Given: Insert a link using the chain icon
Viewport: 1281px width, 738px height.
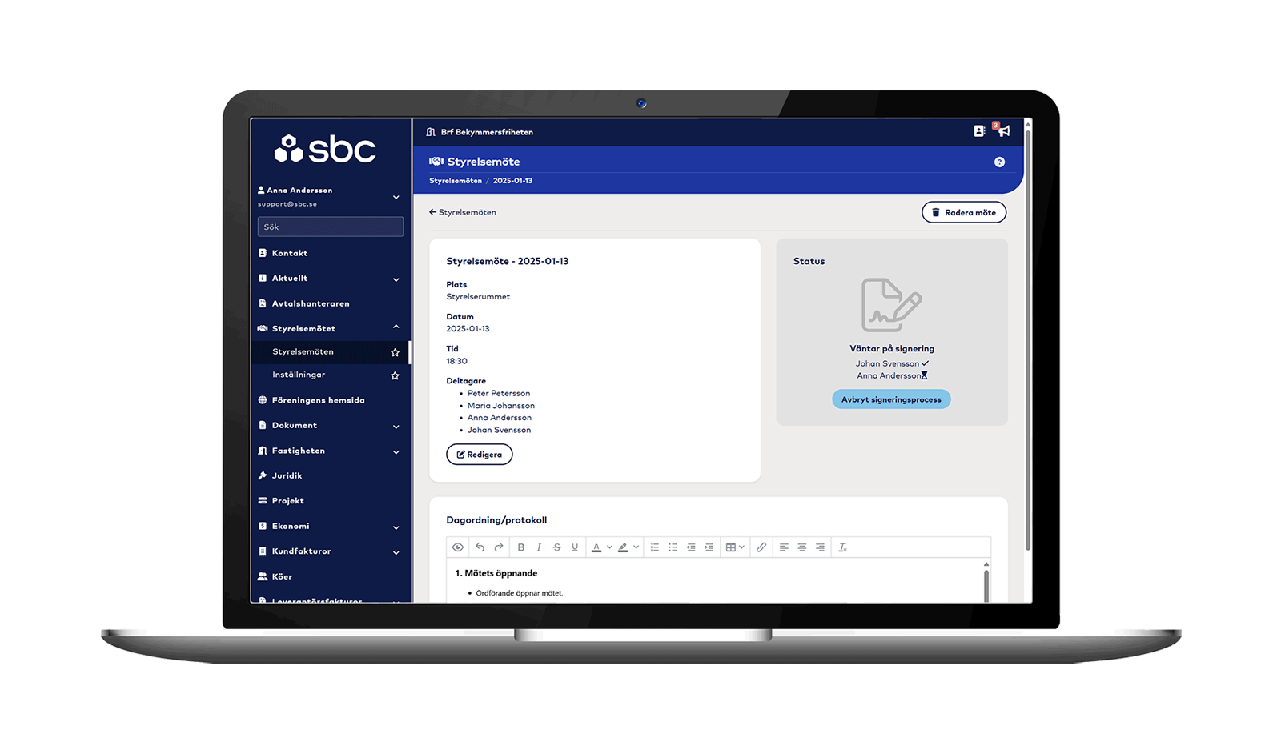Looking at the screenshot, I should coord(761,547).
